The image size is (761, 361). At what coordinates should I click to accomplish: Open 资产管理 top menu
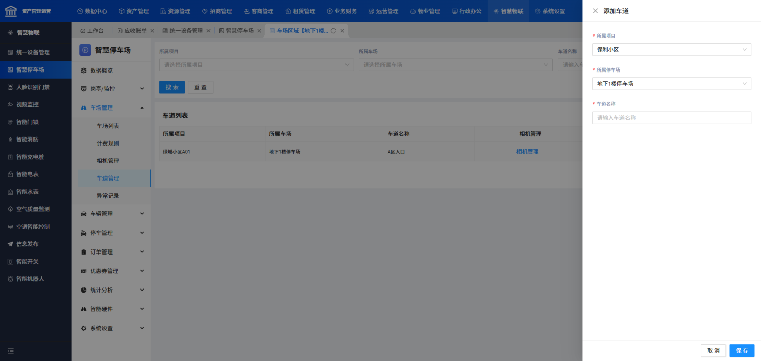133,11
